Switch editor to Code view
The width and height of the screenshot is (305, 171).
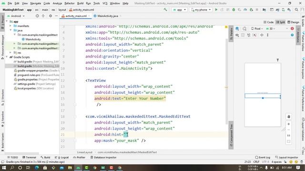(x=268, y=22)
